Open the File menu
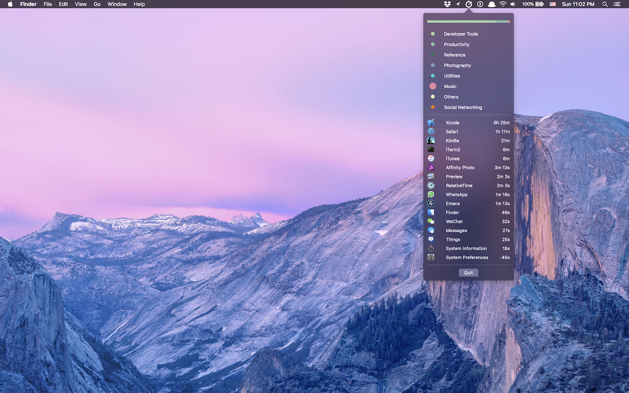This screenshot has width=629, height=393. 48,4
